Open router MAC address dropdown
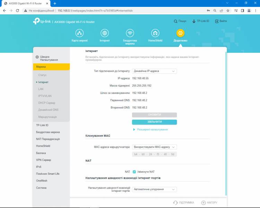Viewport: 260px width, 208px height. [154, 147]
